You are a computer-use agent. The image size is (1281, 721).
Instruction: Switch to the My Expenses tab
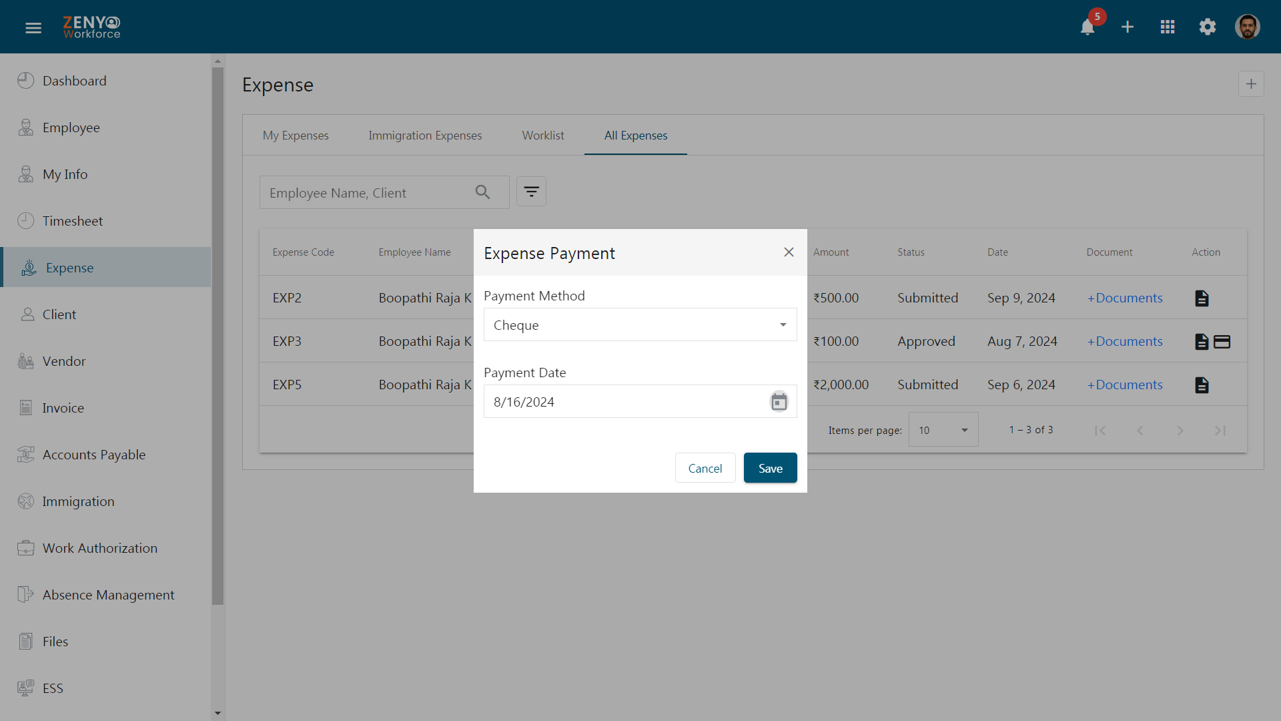pos(296,135)
